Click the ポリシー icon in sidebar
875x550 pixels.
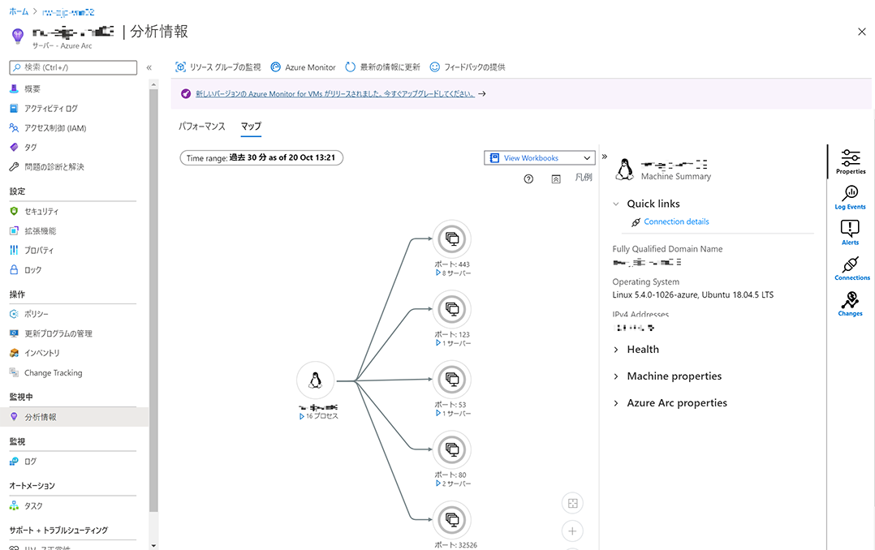[14, 314]
